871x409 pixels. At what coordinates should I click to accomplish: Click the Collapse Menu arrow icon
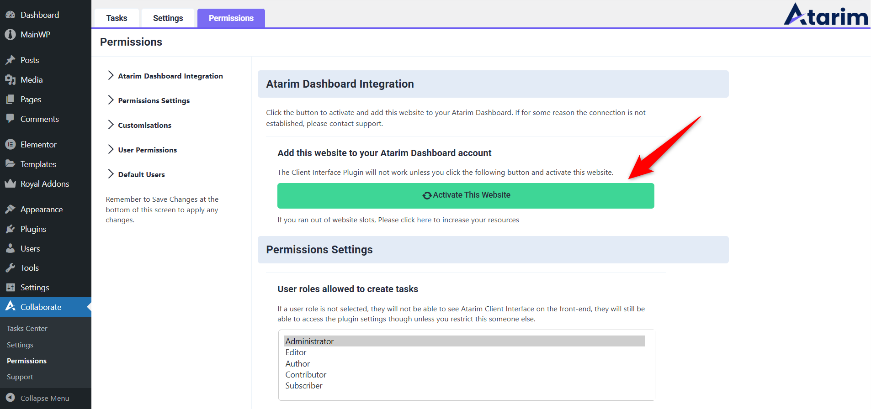10,398
